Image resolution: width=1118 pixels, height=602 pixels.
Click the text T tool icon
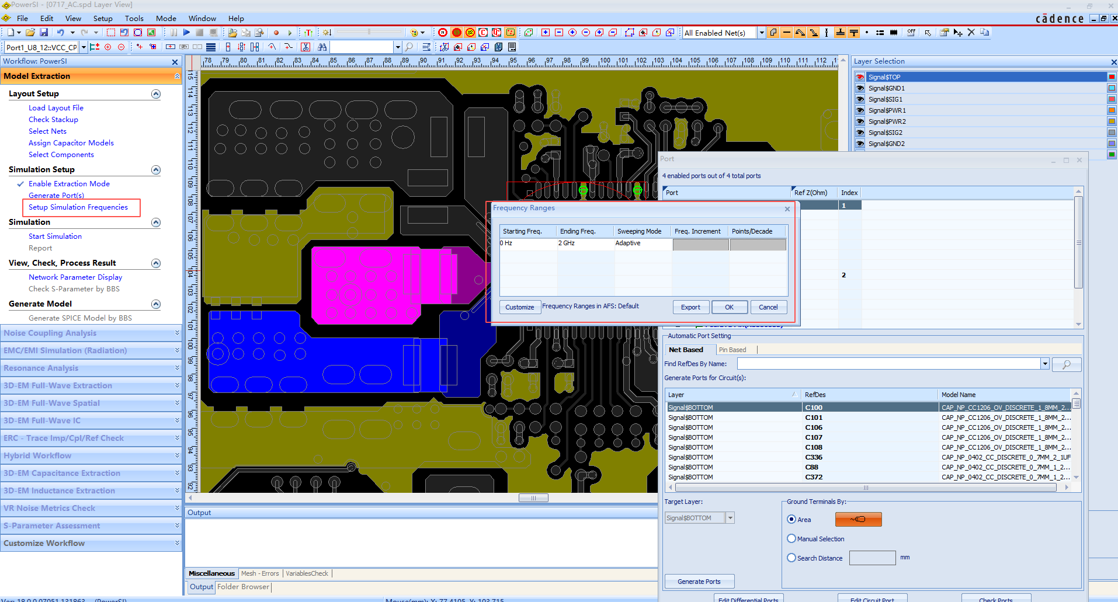pos(307,33)
